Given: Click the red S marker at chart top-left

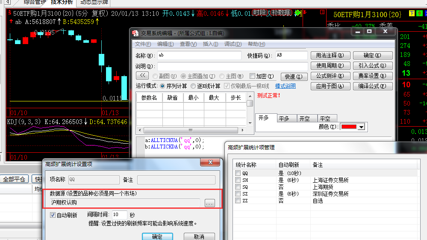Looking at the screenshot, I should (9, 13).
